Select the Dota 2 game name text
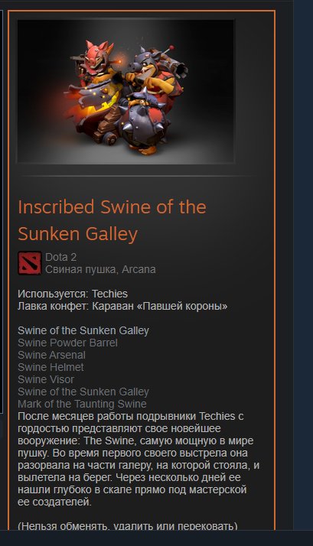The height and width of the screenshot is (546, 313). (x=60, y=257)
